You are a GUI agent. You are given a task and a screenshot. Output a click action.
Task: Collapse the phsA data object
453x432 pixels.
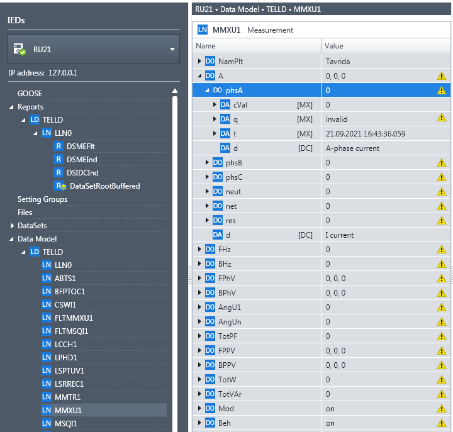click(207, 91)
